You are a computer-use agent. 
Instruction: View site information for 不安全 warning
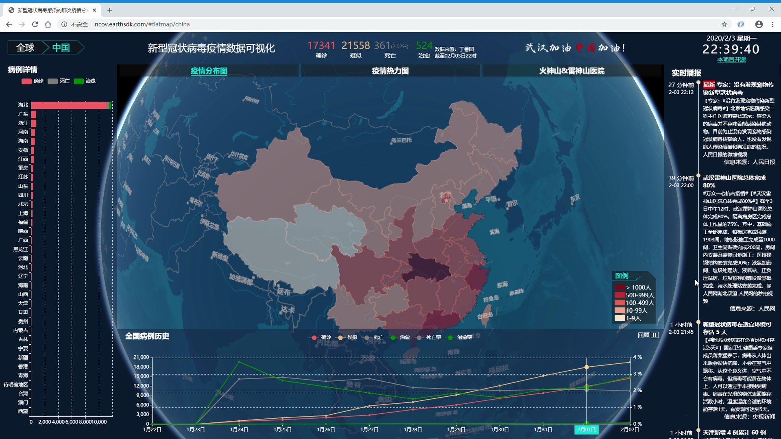[74, 24]
